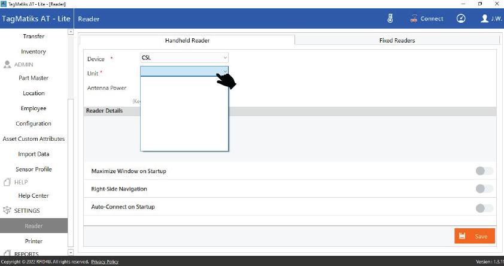The image size is (504, 266).
Task: Open Part Master in the sidebar
Action: coord(34,78)
